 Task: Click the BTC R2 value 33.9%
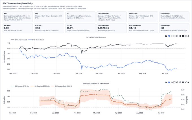[x=70, y=28]
